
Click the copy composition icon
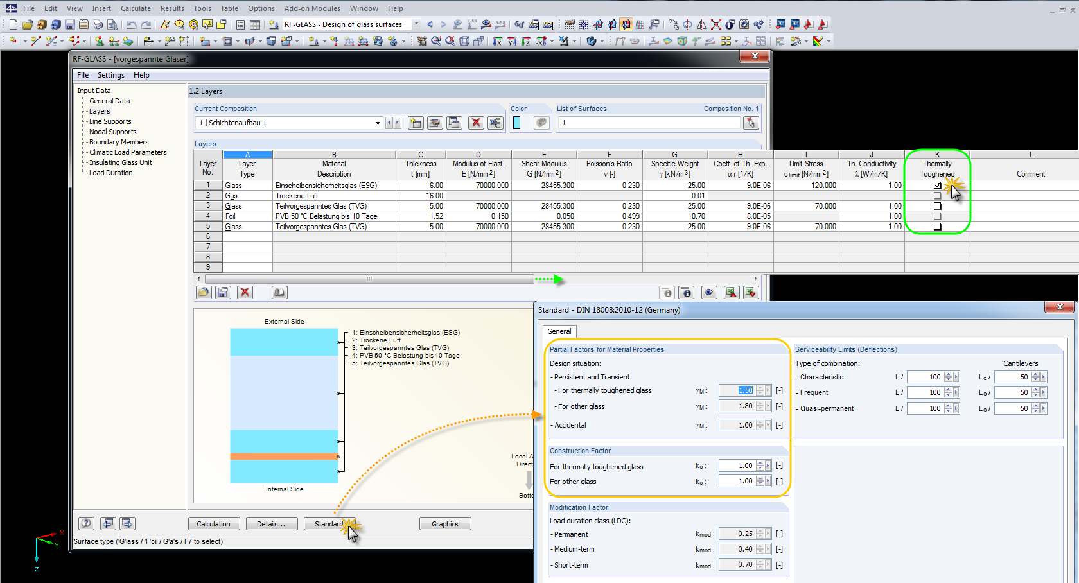click(x=454, y=123)
